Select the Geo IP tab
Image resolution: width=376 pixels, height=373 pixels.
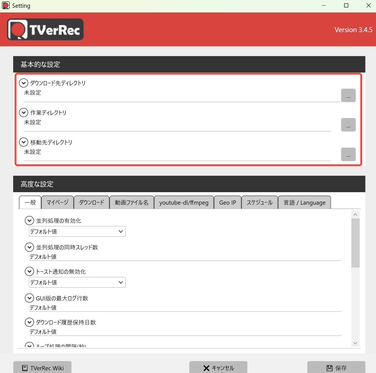(227, 202)
